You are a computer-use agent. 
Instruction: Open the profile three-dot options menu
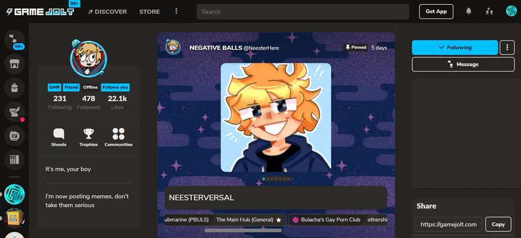[507, 47]
